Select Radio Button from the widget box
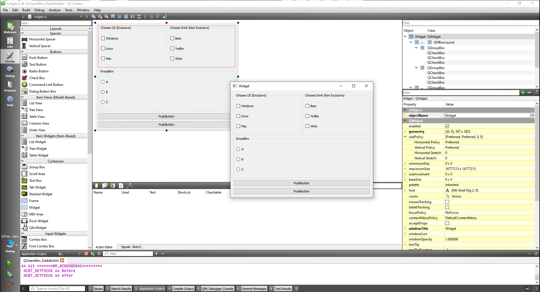540x292 pixels. pos(39,71)
